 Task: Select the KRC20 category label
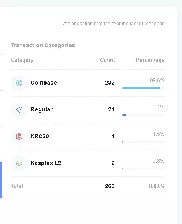40,136
